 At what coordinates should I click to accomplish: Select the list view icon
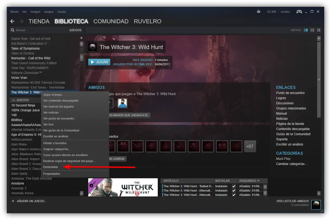[312, 30]
